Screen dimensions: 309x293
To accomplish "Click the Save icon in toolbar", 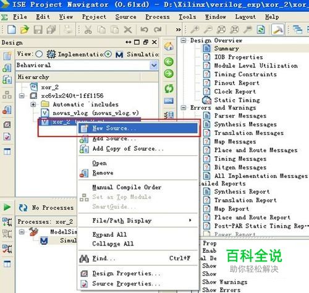I will 38,30.
